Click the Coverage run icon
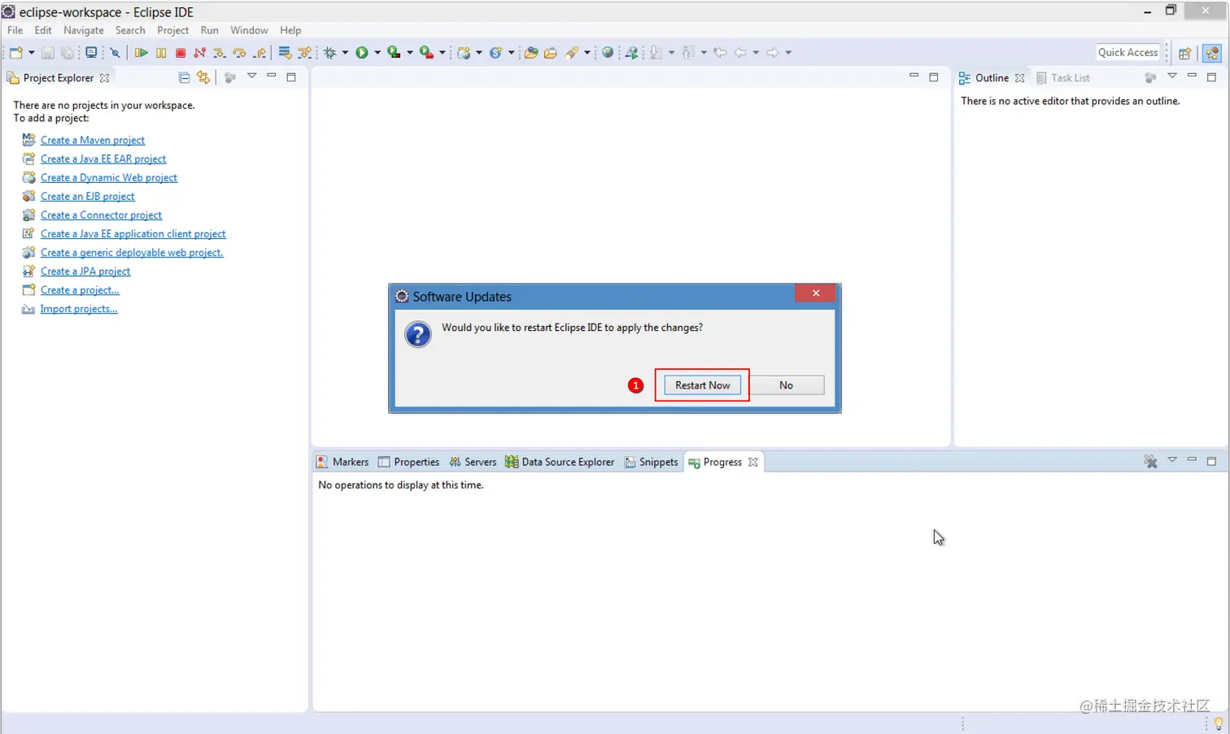 click(x=394, y=53)
